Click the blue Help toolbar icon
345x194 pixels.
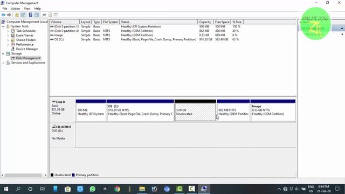coord(30,15)
